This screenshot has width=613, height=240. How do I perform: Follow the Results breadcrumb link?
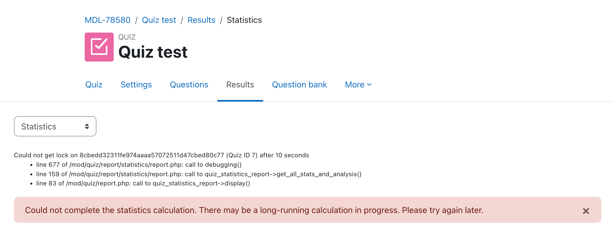[201, 20]
